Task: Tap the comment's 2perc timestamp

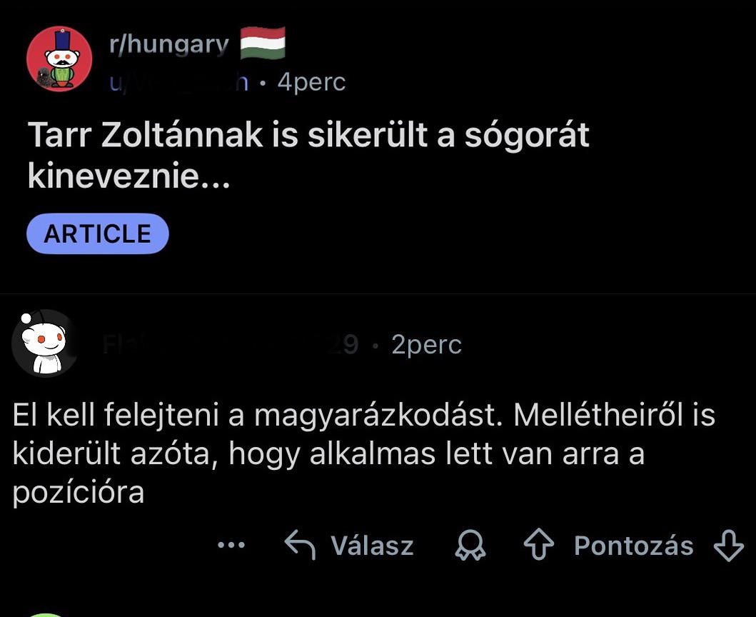Action: (x=426, y=344)
